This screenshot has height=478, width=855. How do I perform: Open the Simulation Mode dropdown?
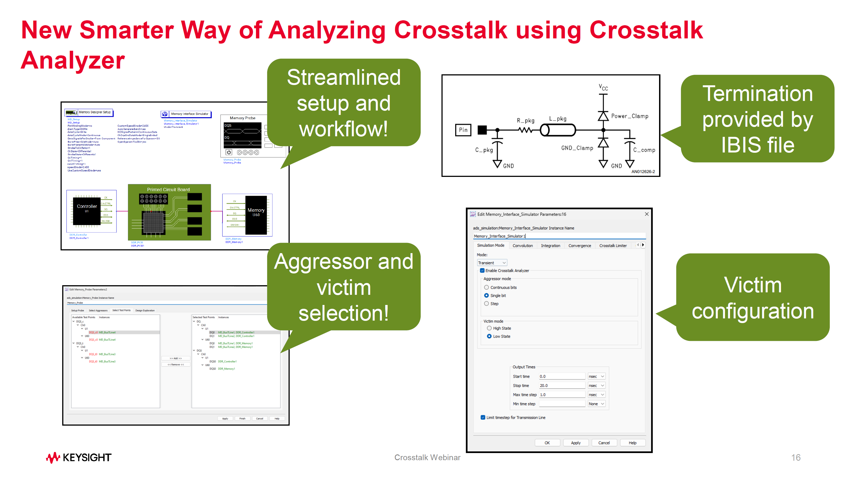[x=492, y=263]
